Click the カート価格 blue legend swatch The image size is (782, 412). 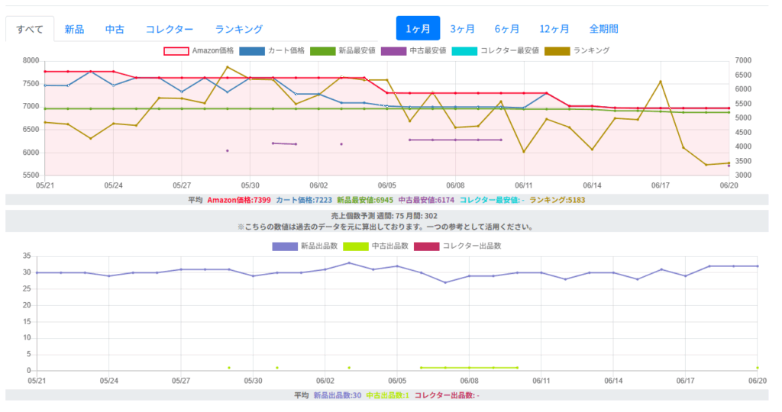[x=252, y=51]
